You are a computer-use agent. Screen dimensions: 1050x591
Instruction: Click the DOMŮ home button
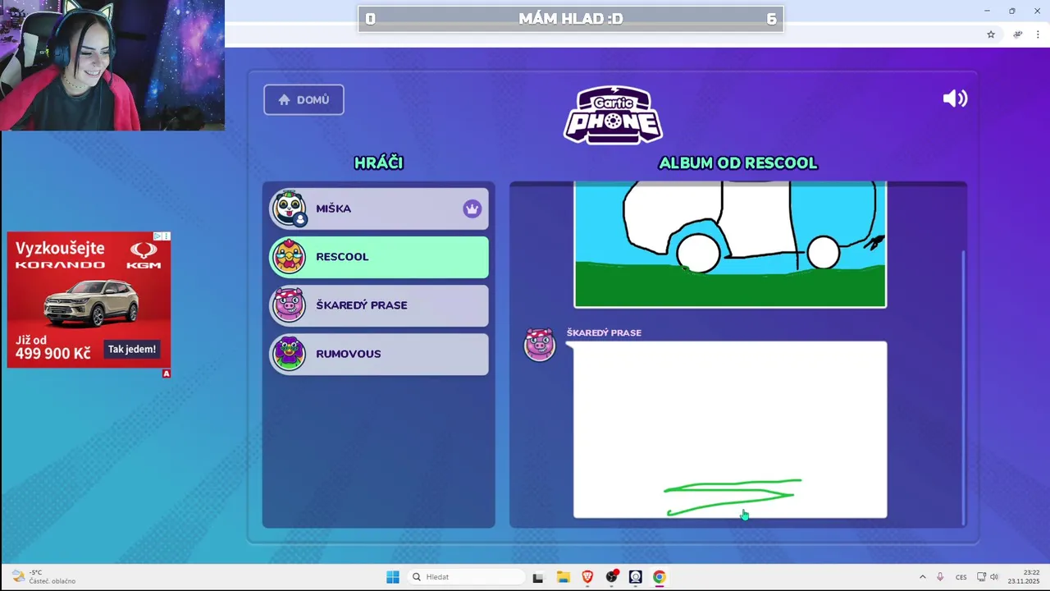[304, 99]
